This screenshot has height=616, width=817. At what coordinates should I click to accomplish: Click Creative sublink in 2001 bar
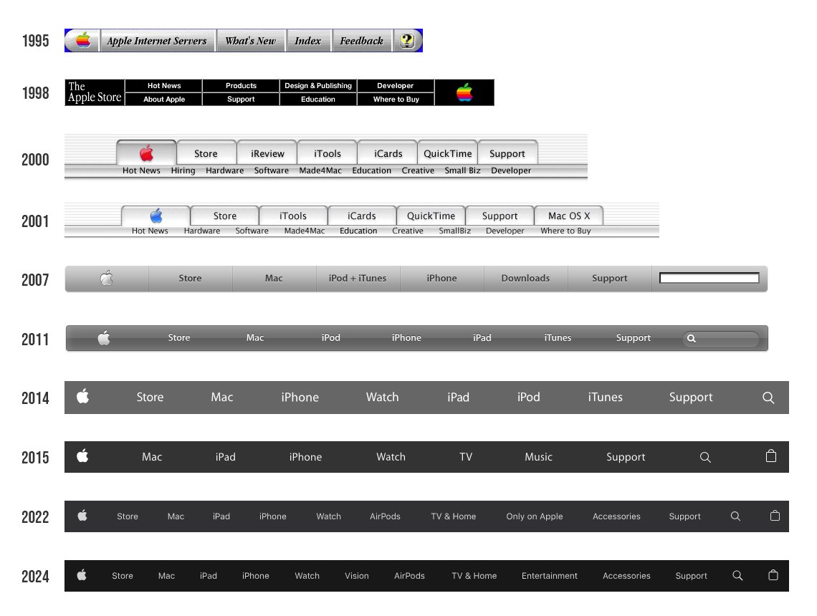pyautogui.click(x=408, y=231)
